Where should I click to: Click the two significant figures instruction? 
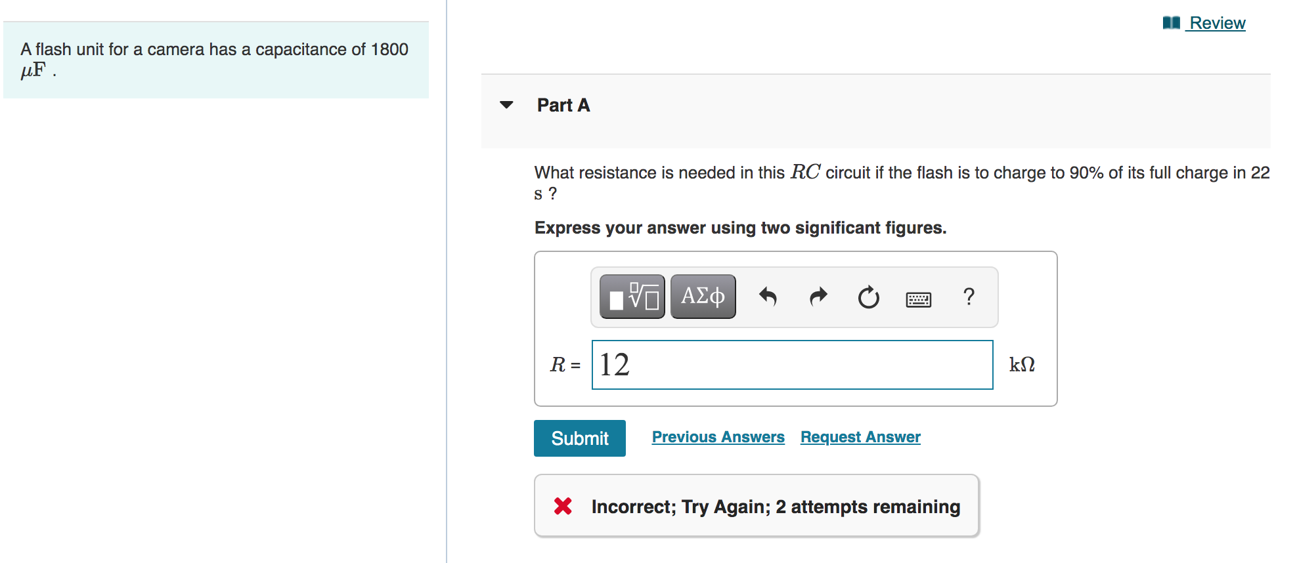click(740, 228)
